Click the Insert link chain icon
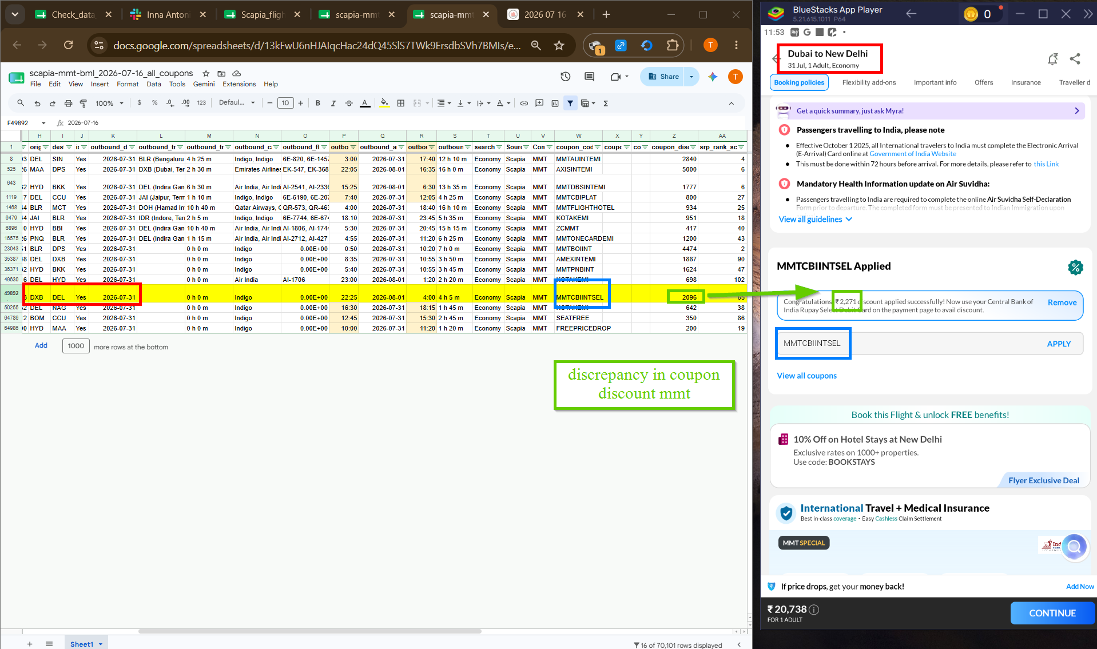 click(524, 103)
